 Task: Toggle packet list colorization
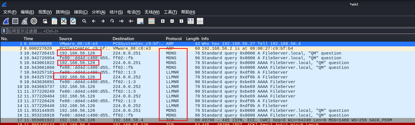pos(151,21)
